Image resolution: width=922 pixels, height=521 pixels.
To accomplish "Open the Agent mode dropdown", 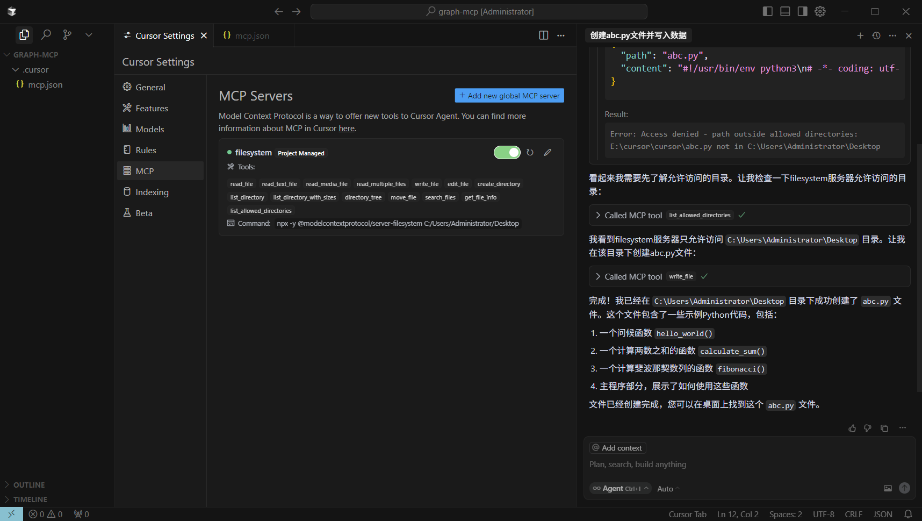I will tap(621, 489).
